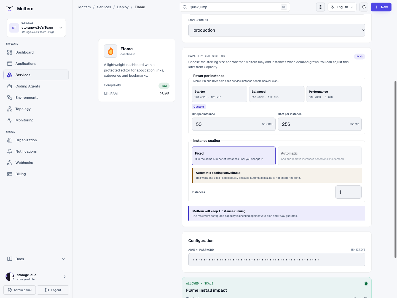Open the Monitoring menu item
The image size is (397, 298).
[36, 120]
